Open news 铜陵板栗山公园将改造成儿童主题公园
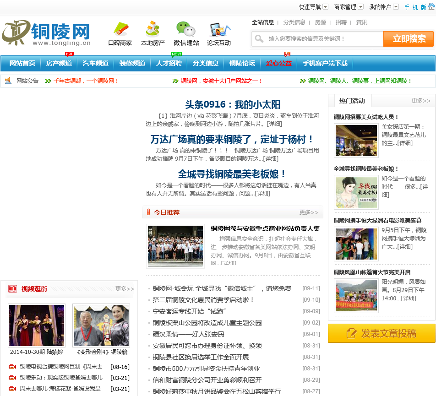 click(207, 323)
